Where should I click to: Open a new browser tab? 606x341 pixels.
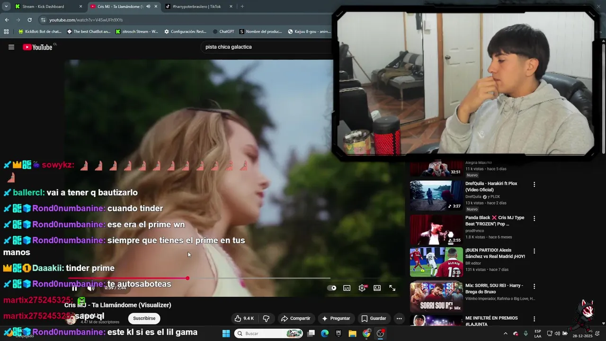pyautogui.click(x=242, y=7)
